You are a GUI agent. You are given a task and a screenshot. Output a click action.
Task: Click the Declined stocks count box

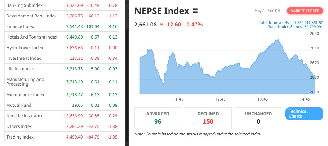[x=208, y=118]
